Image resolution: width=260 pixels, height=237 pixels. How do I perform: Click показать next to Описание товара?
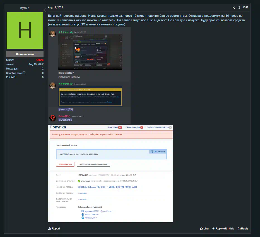[82, 193]
